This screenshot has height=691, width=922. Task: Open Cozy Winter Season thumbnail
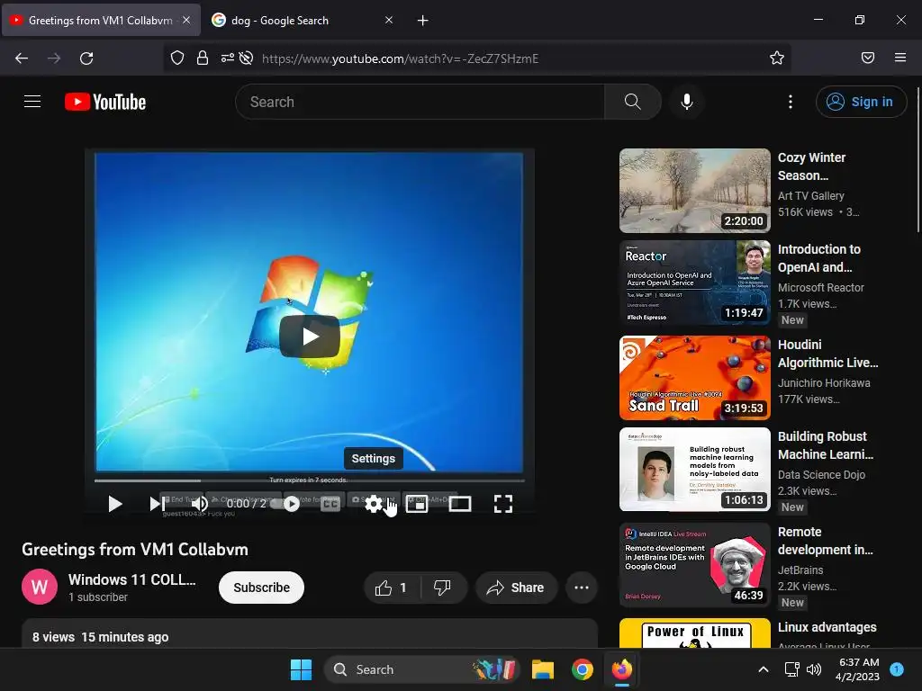pyautogui.click(x=694, y=191)
